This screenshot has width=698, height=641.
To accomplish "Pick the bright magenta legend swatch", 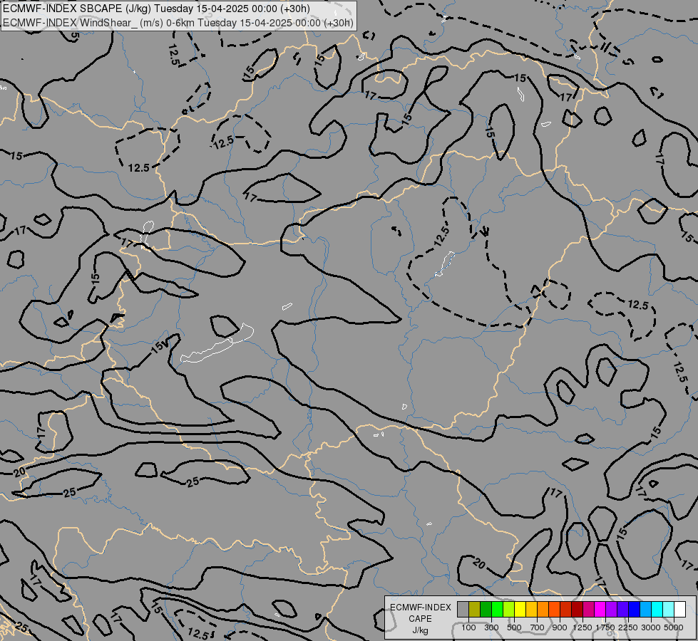I will 600,610.
